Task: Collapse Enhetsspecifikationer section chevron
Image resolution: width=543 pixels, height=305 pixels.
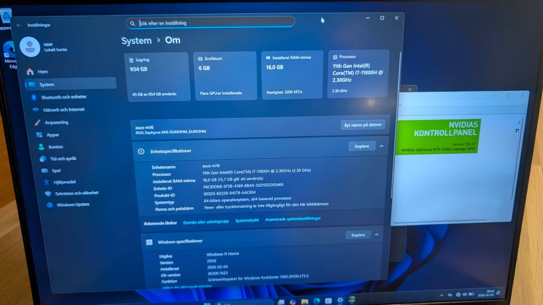Action: [381, 146]
